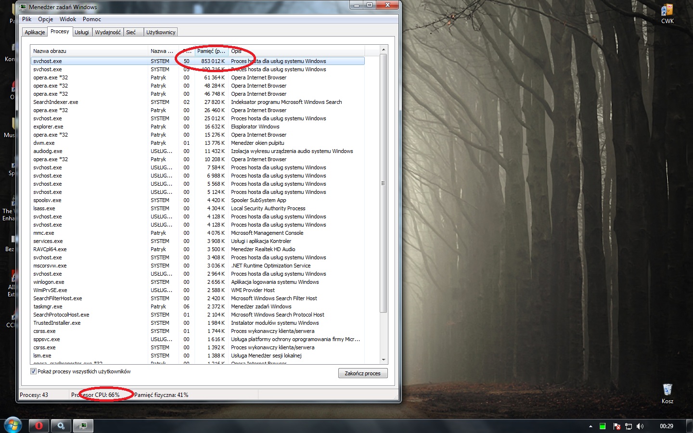Click the green CPU meter tray icon

[x=603, y=426]
